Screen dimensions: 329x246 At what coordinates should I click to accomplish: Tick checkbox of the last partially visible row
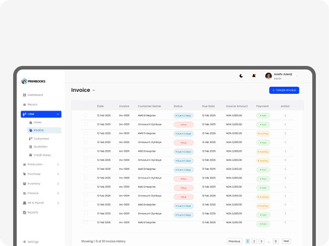86,222
